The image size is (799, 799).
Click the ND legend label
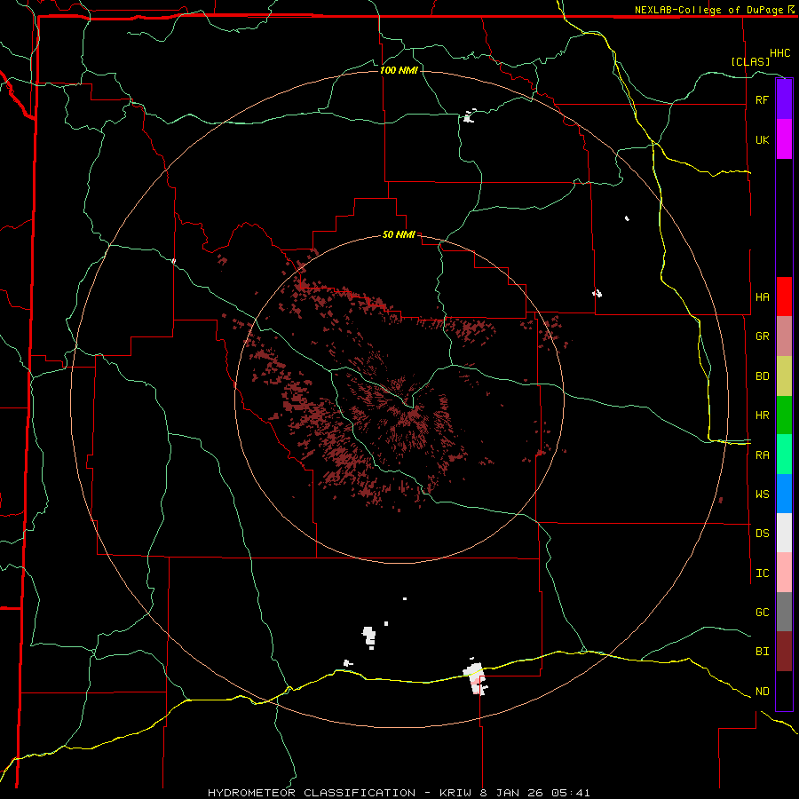[762, 692]
